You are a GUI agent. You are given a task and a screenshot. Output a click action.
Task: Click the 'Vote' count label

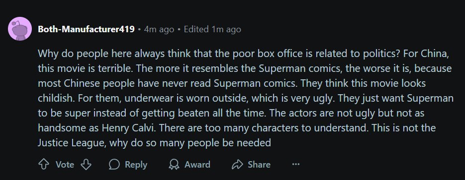point(65,165)
